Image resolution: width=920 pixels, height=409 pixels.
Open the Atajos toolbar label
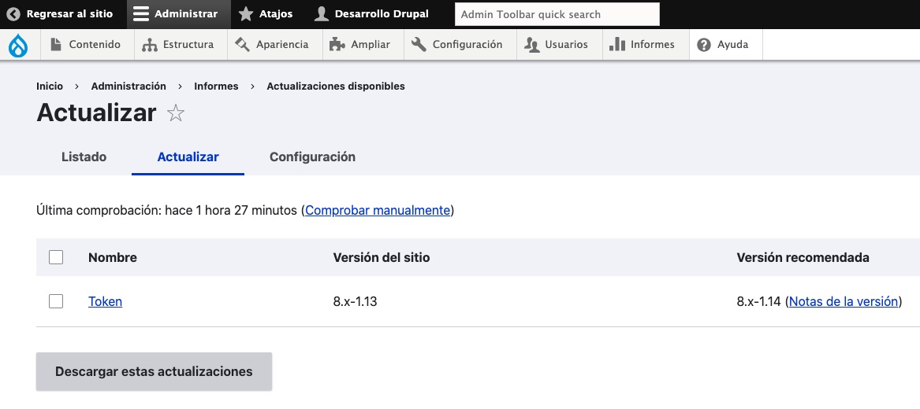tap(276, 14)
